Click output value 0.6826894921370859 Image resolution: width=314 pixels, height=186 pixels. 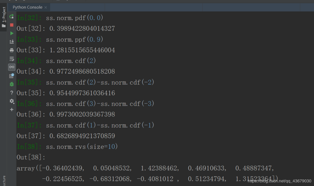coord(82,136)
